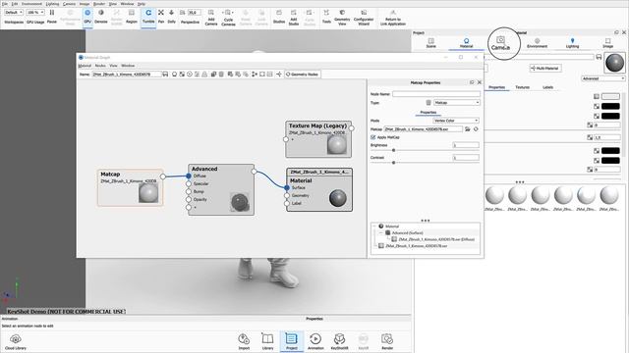629x353 pixels.
Task: Click the perspective focal length field
Action: tap(195, 13)
